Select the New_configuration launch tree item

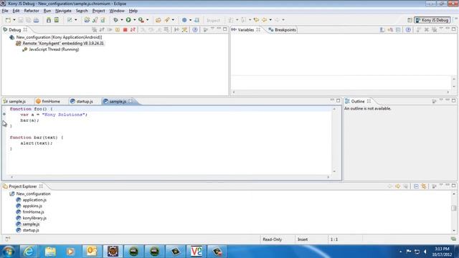pyautogui.click(x=59, y=37)
